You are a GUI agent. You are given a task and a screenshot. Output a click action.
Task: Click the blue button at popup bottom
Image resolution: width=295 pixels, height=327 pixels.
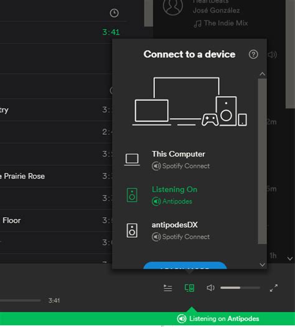[x=185, y=265]
